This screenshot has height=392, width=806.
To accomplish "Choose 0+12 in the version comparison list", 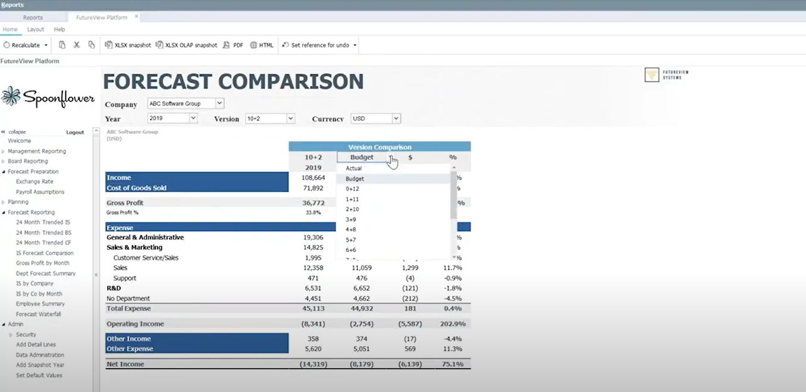I will 352,189.
